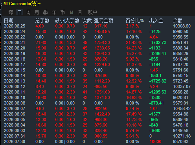Select the 2026.08.10 date cell
195x145 pixels.
click(x=15, y=97)
